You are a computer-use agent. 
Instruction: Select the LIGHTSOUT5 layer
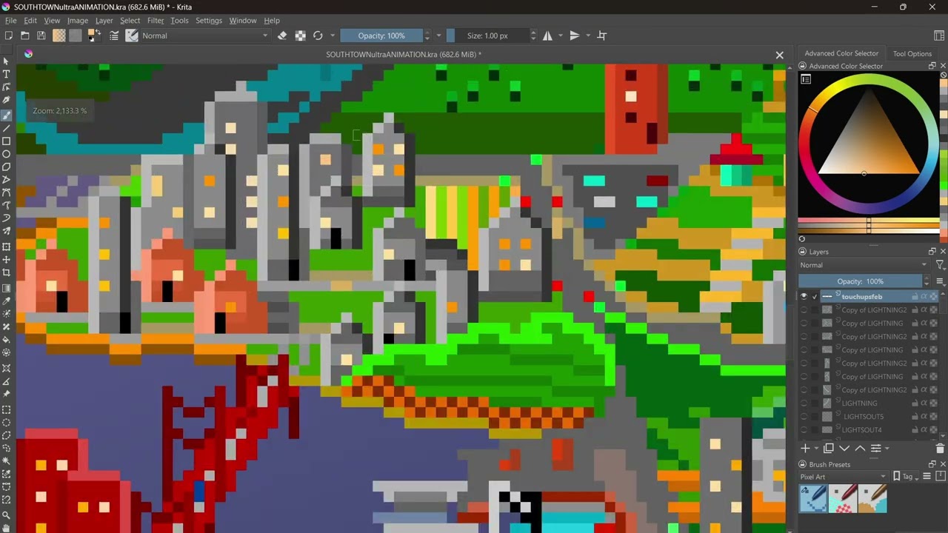click(863, 416)
